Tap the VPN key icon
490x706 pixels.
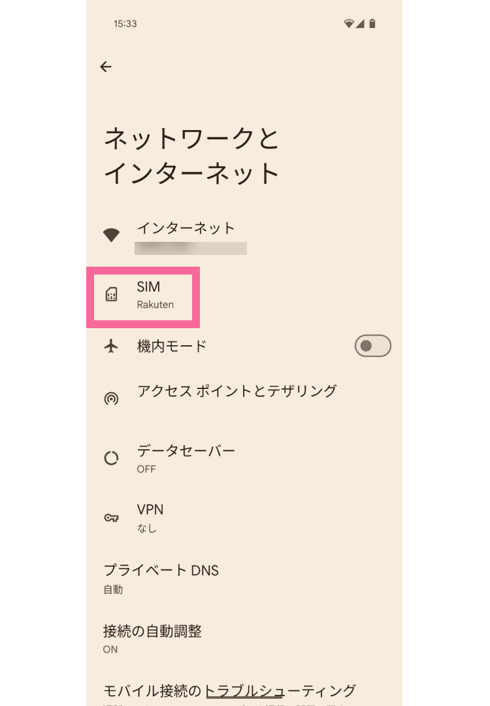click(112, 518)
